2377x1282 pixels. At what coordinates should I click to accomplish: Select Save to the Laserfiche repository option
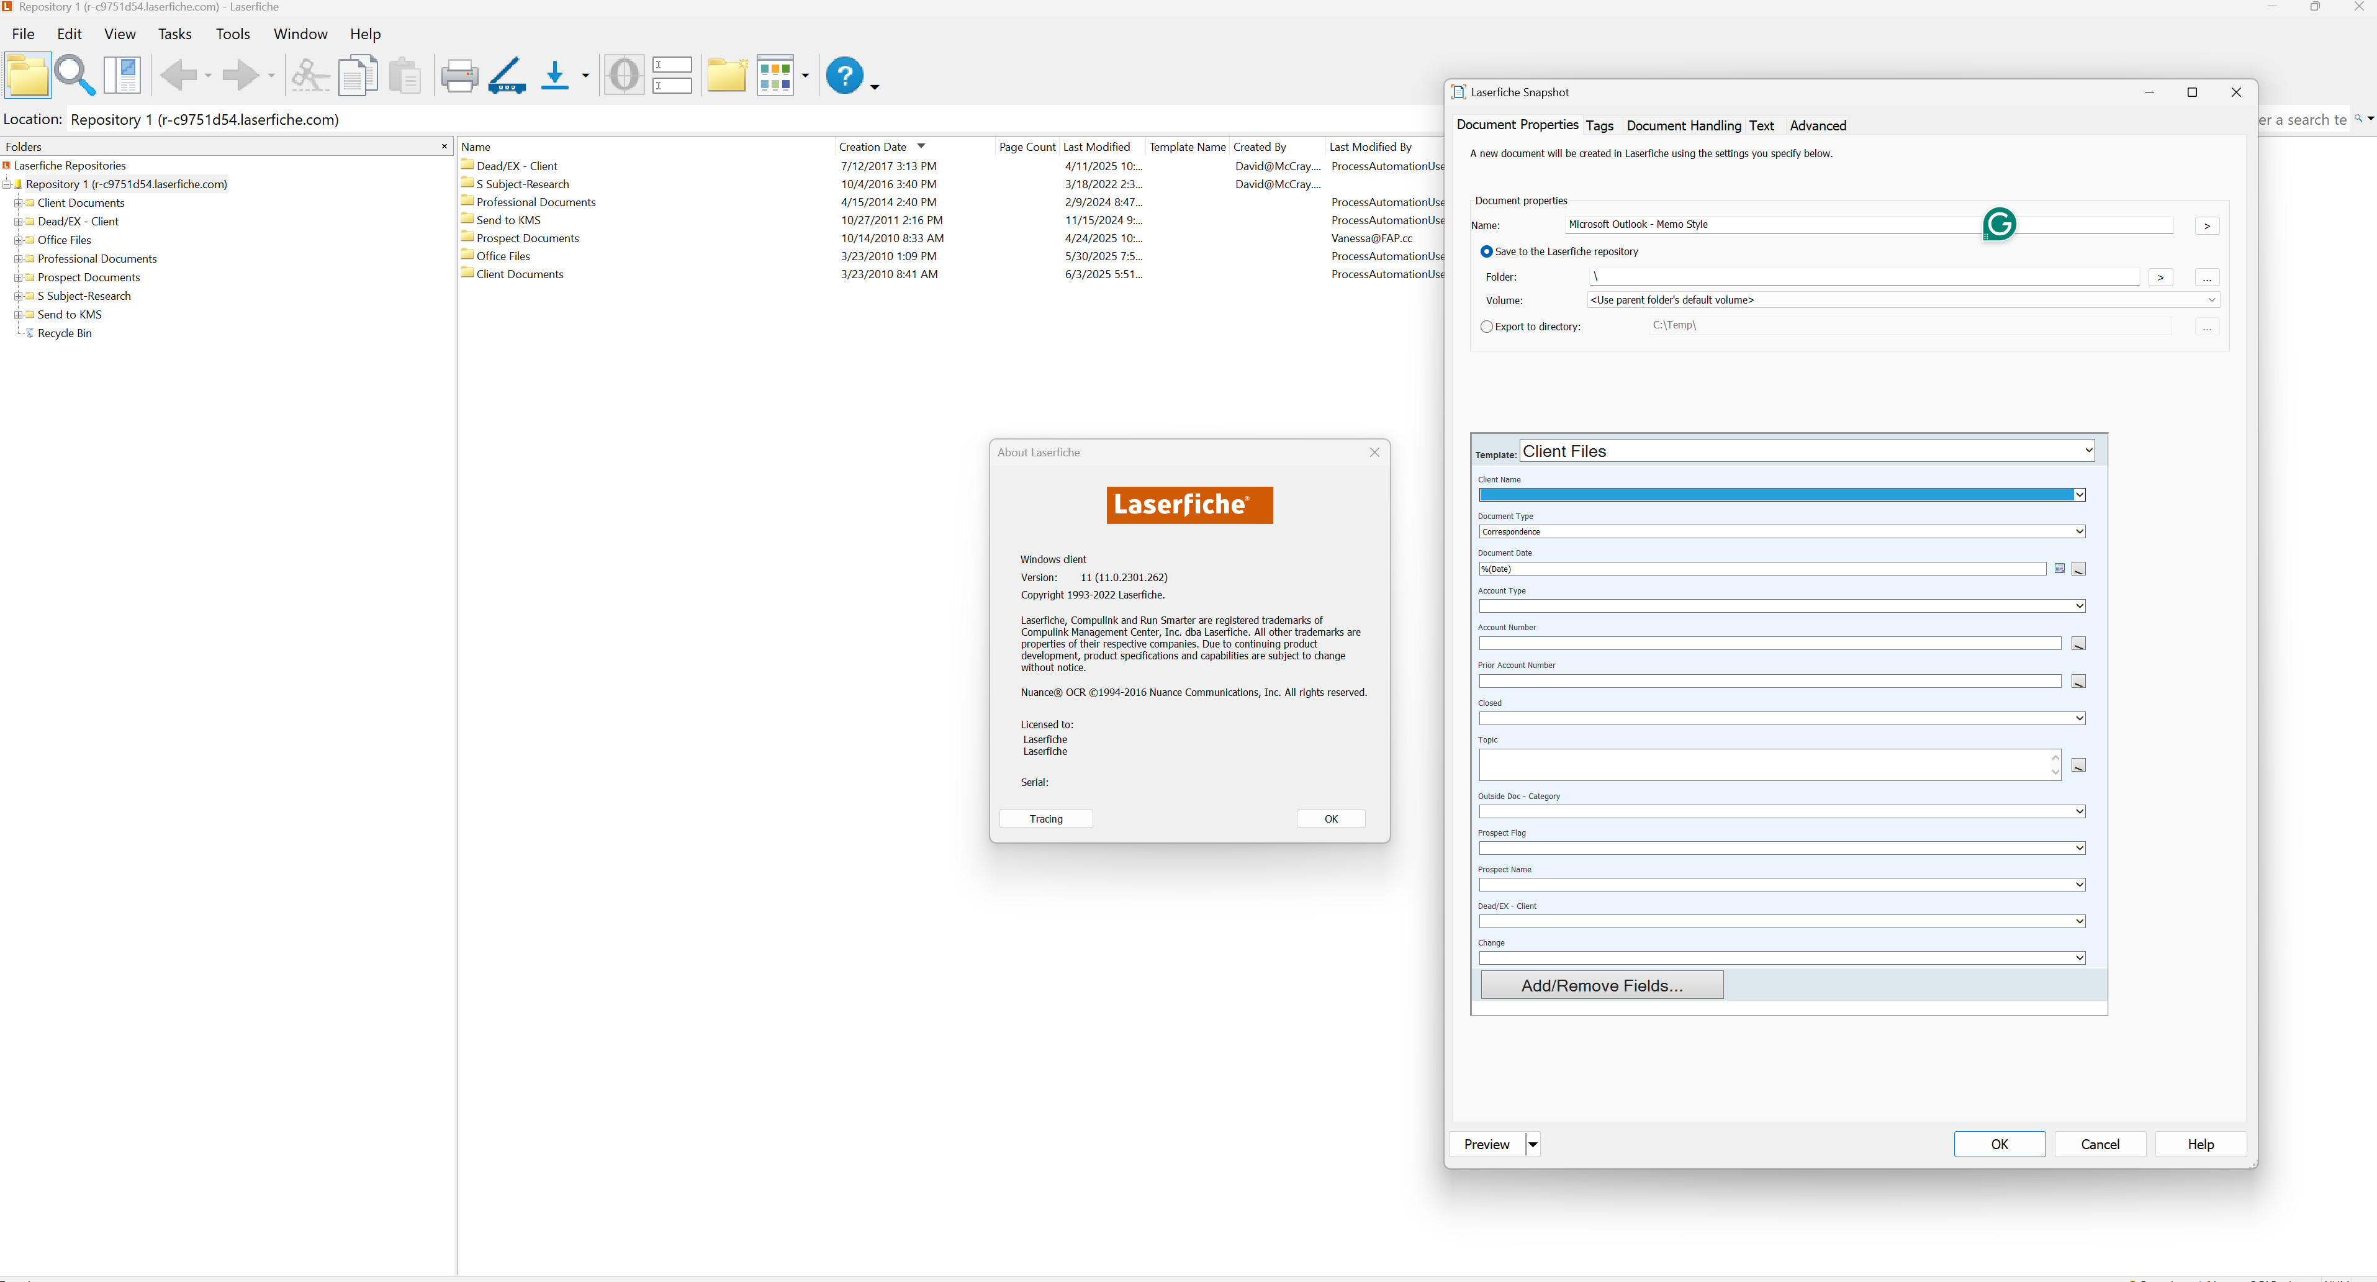click(1487, 251)
